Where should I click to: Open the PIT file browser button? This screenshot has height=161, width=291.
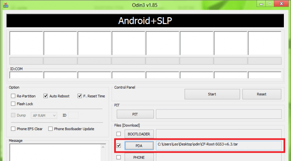click(135, 114)
